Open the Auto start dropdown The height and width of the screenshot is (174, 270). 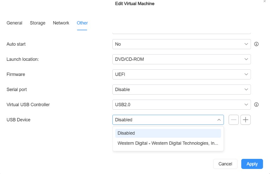[x=182, y=44]
